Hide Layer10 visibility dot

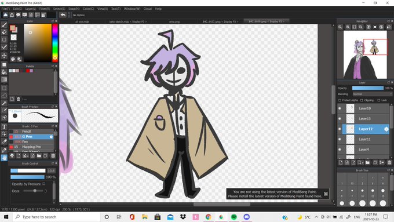click(x=340, y=108)
